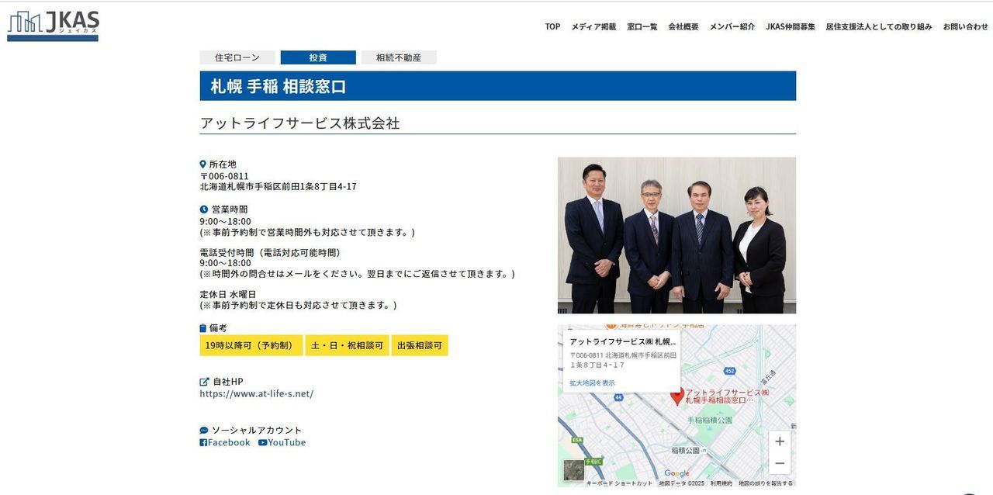Click the アットライフサービス㈱ map info title
This screenshot has width=993, height=495.
pyautogui.click(x=622, y=341)
